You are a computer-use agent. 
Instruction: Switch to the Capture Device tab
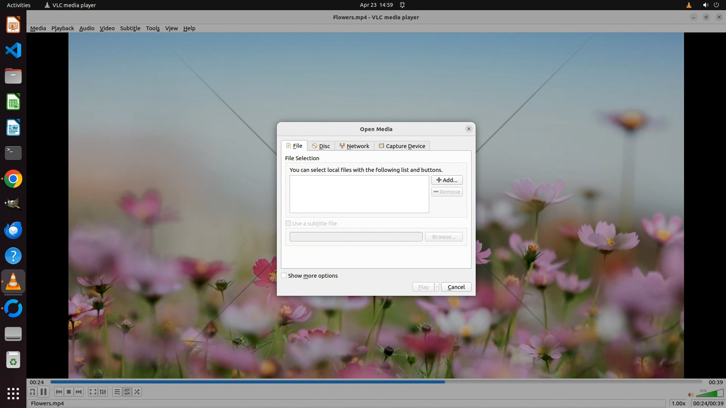[402, 146]
